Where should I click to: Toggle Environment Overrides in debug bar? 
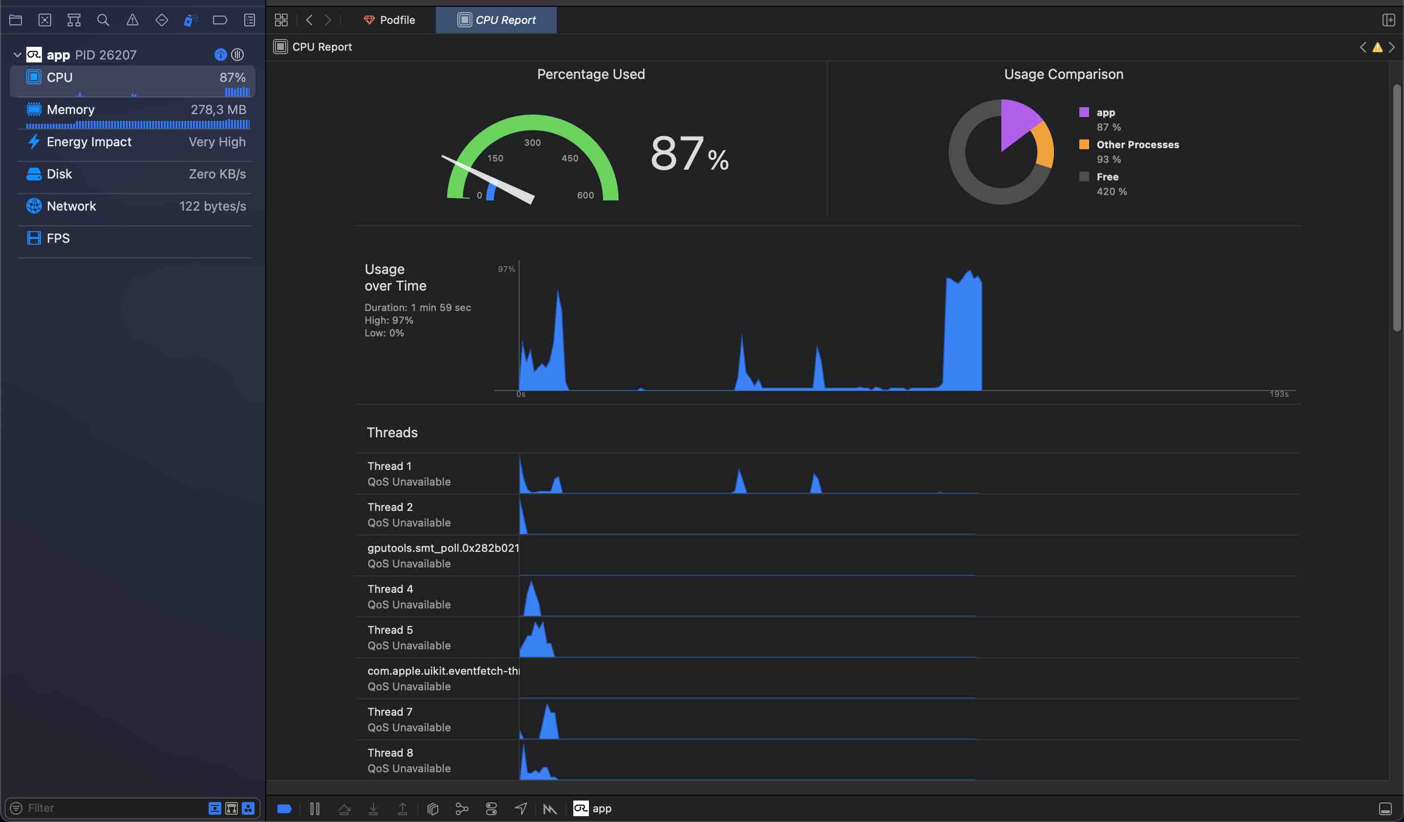[x=491, y=808]
